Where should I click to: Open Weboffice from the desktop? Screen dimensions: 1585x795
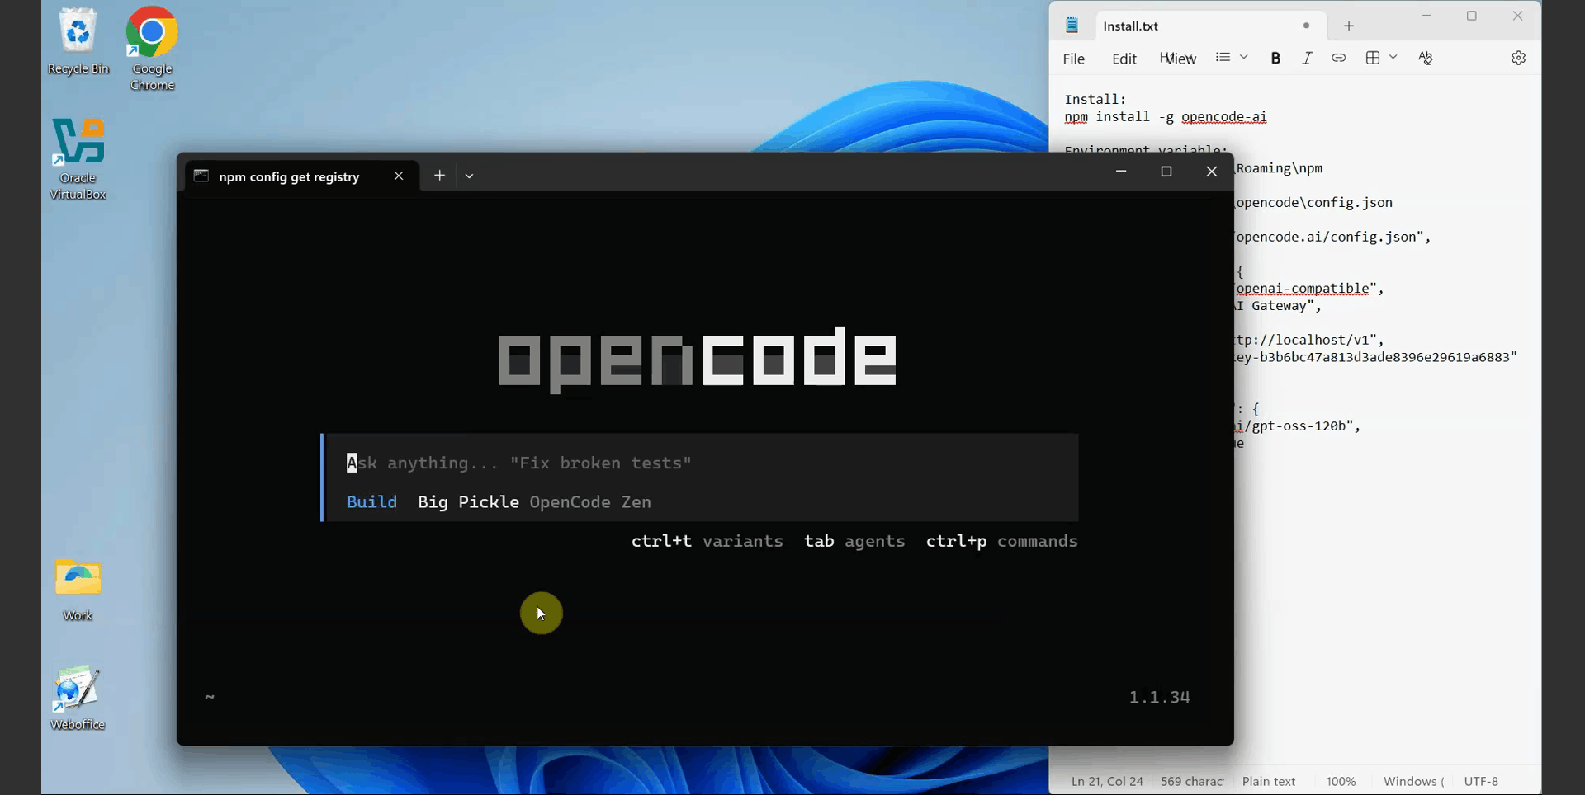[77, 689]
